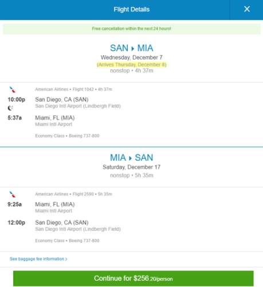
Task: Select the MIA to SAN route heading
Action: tap(131, 158)
